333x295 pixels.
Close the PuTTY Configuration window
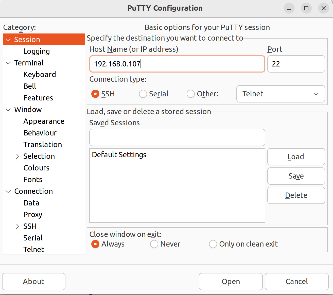(x=324, y=8)
